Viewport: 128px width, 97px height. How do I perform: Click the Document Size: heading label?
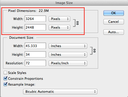point(22,38)
